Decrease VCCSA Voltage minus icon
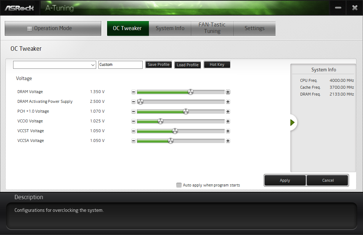The width and height of the screenshot is (363, 235). pos(134,141)
